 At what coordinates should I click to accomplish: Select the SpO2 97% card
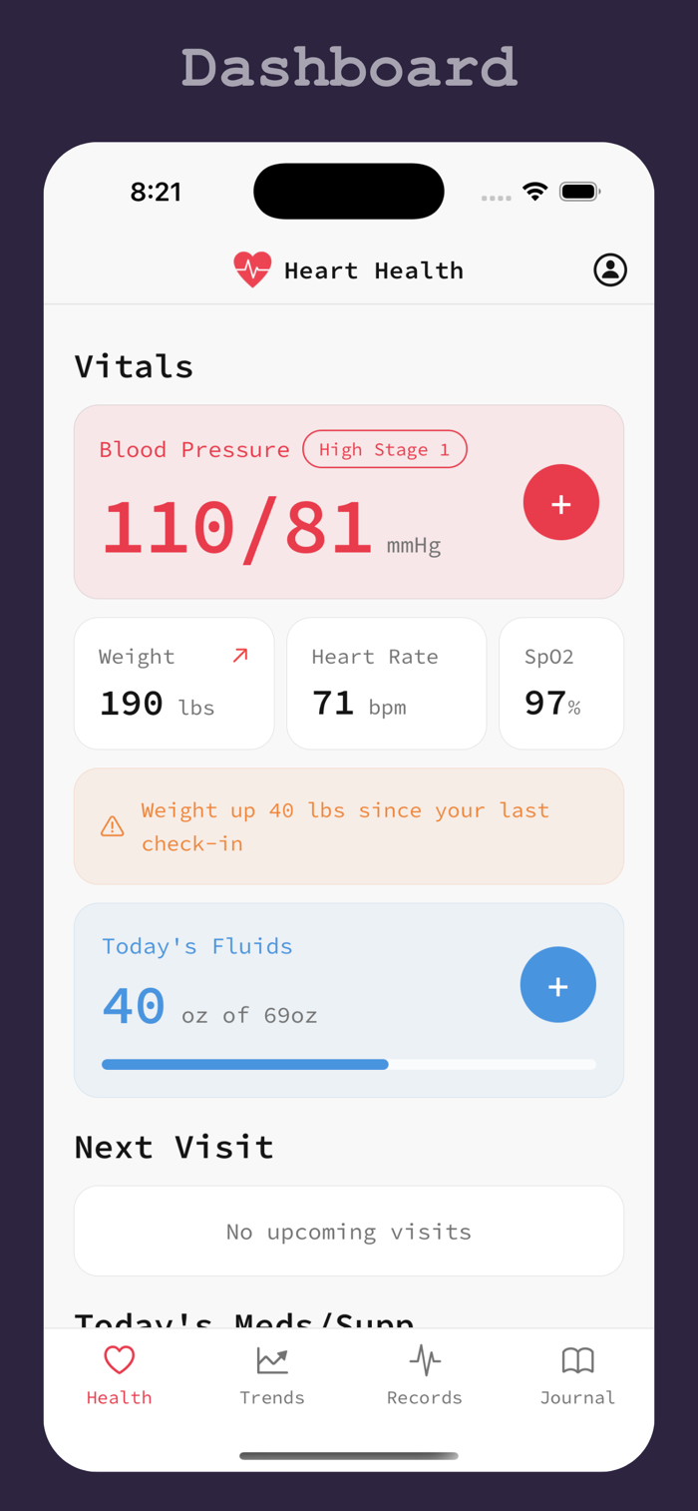[x=561, y=684]
